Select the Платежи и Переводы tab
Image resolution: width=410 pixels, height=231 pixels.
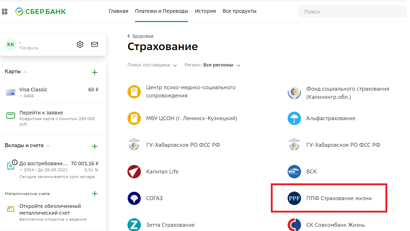(x=161, y=11)
